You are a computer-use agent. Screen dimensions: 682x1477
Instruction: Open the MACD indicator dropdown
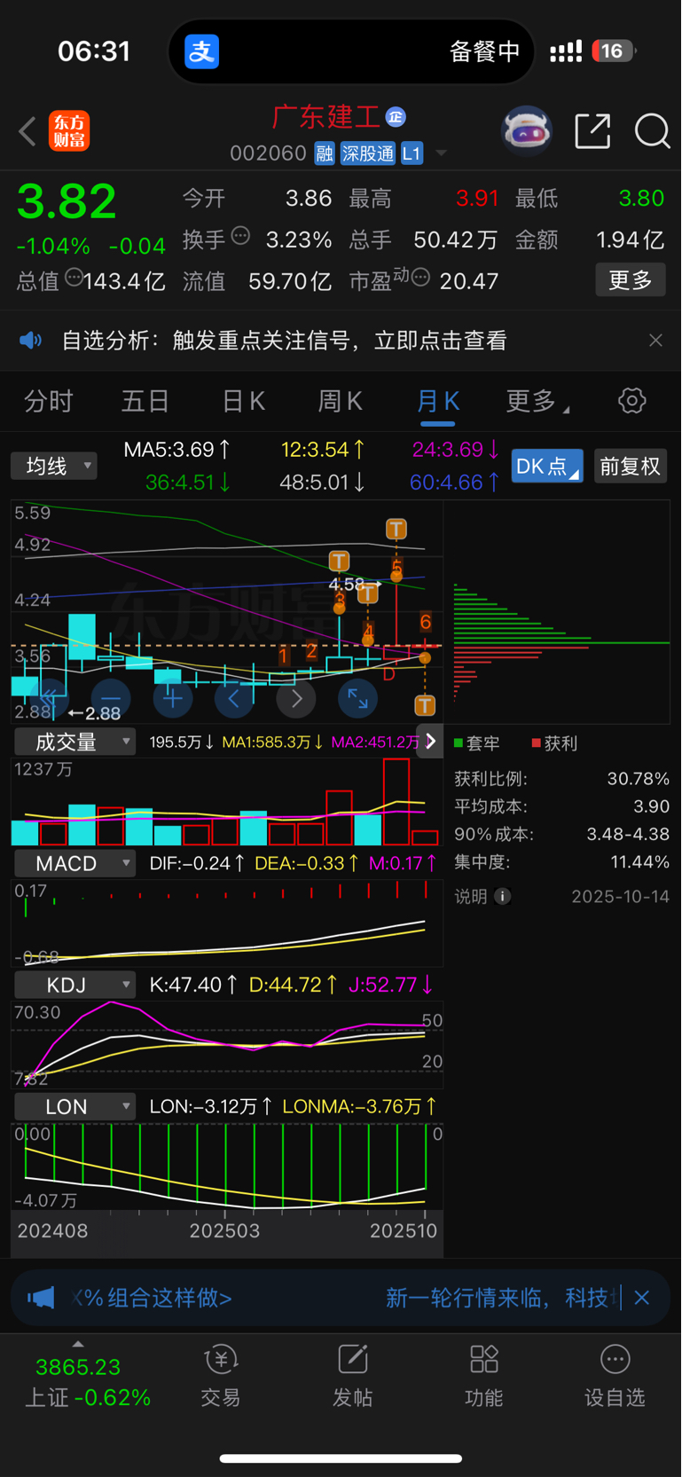tap(74, 863)
